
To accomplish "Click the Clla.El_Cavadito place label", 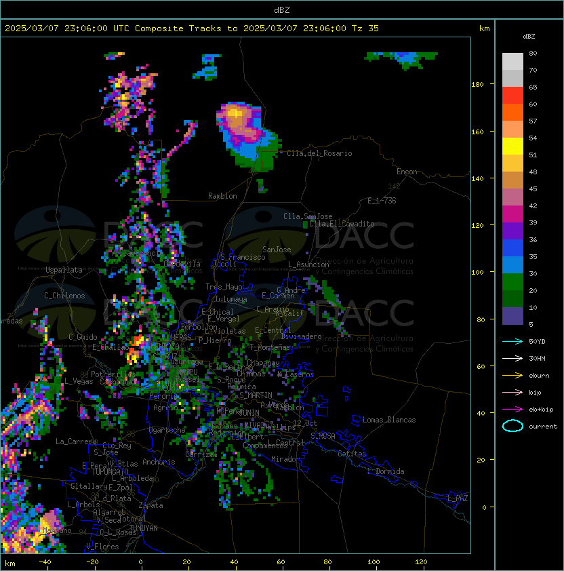I will (342, 224).
